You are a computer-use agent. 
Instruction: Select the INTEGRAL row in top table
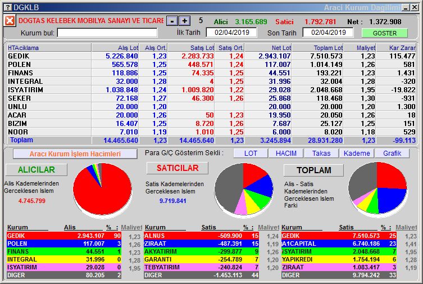211,81
